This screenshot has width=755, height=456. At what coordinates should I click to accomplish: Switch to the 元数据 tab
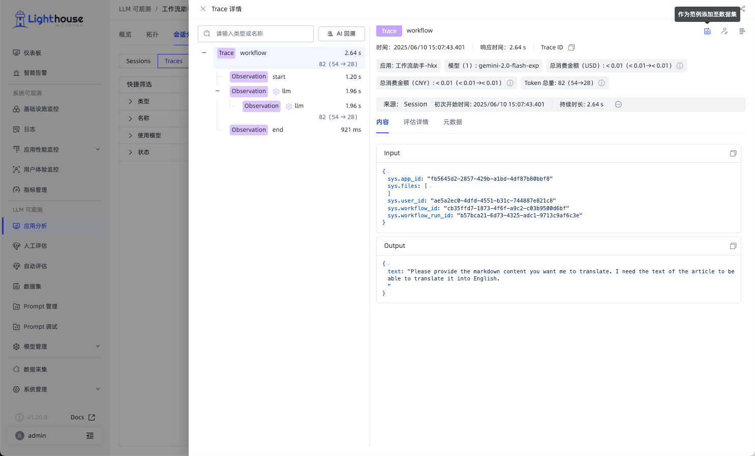(452, 122)
